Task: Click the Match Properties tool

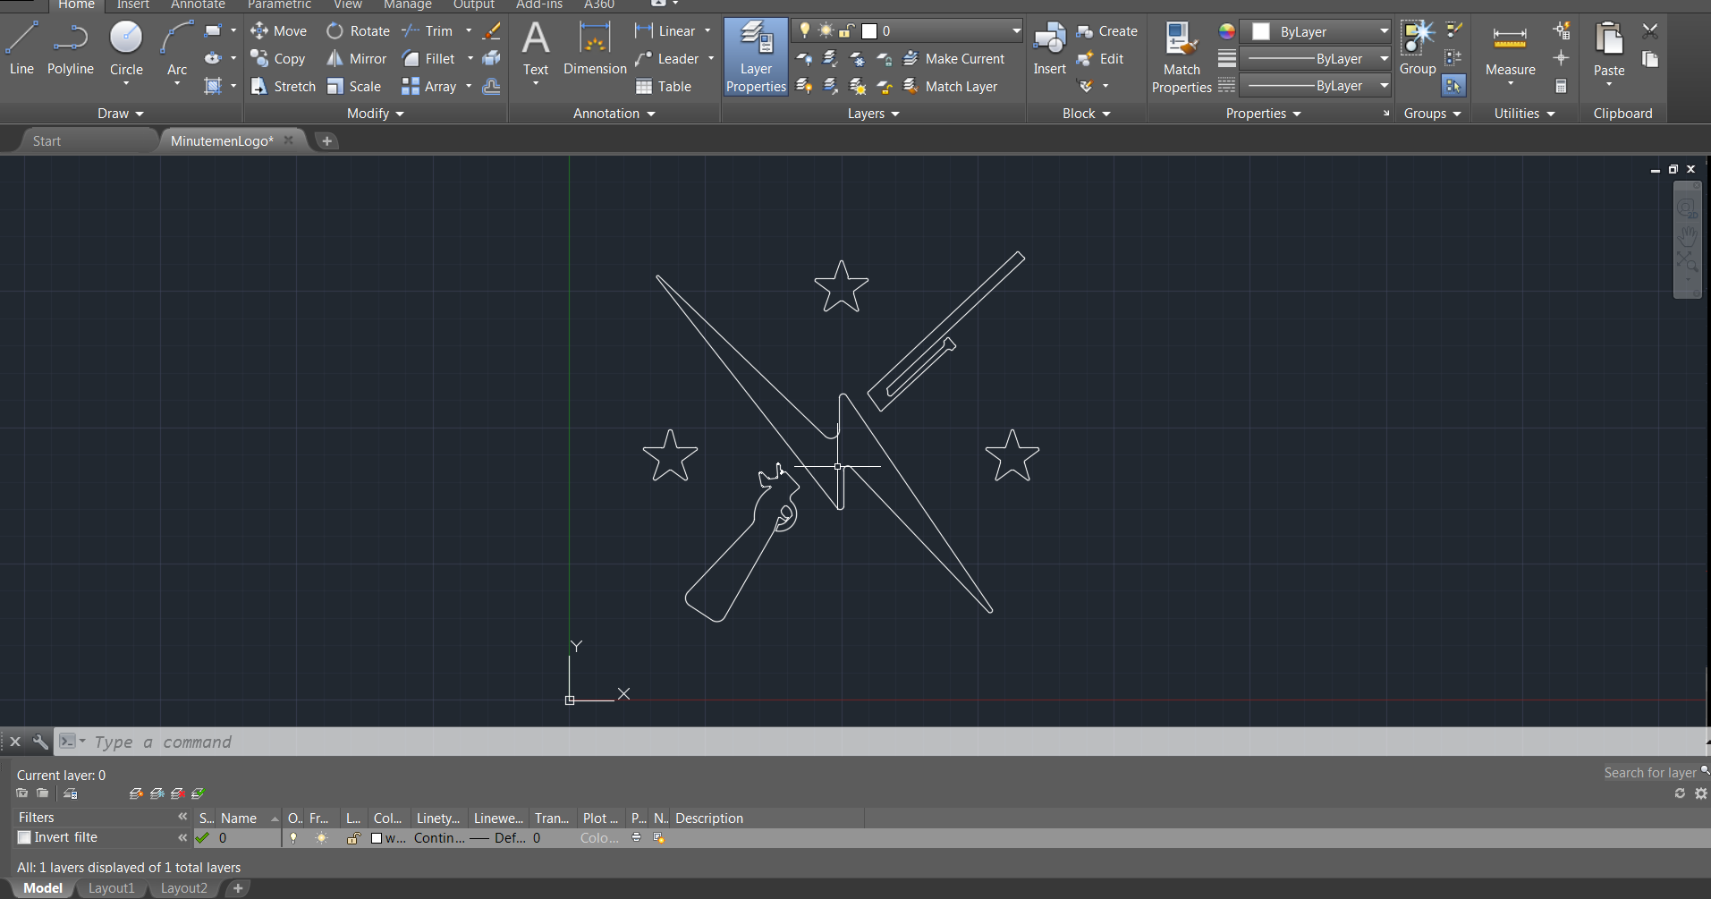Action: coord(1182,56)
